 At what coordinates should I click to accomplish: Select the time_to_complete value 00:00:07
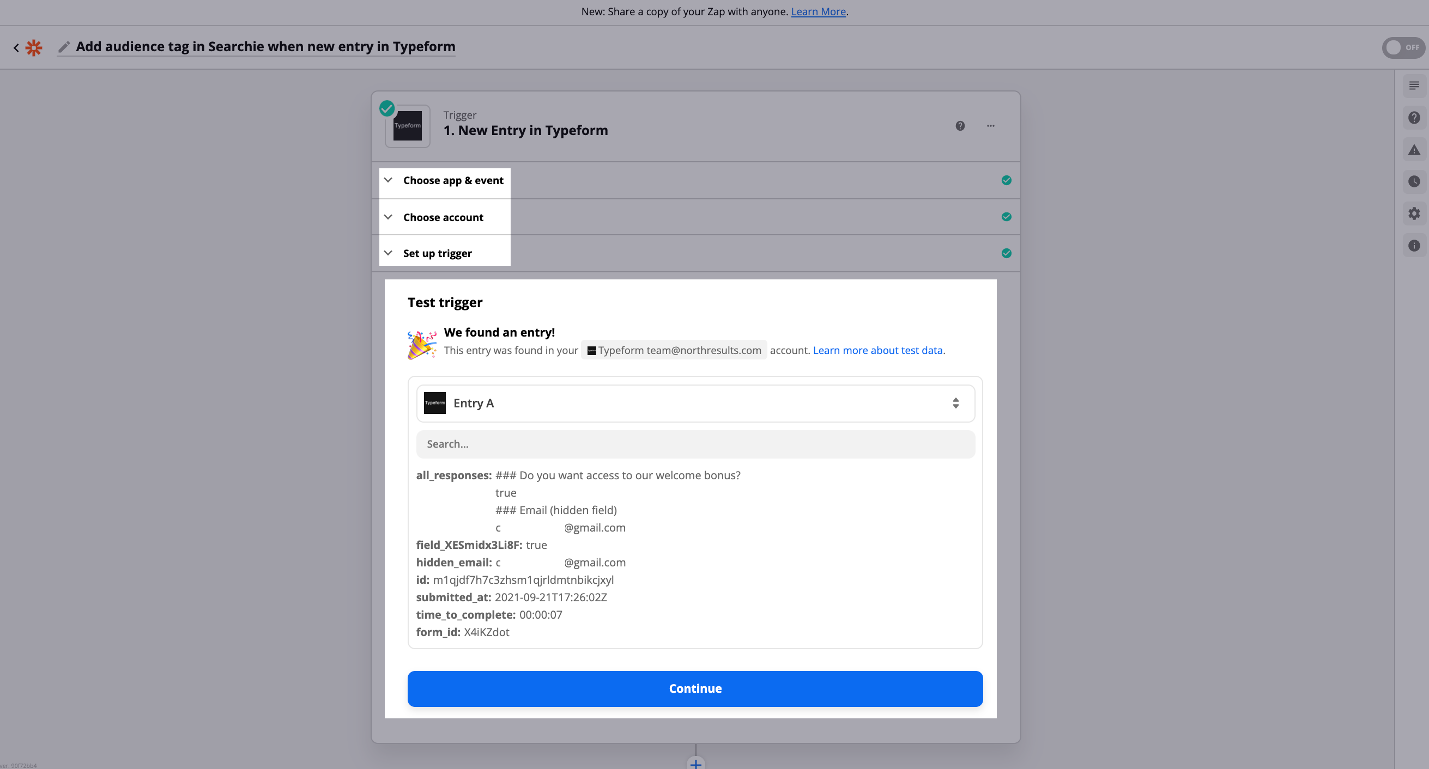(541, 615)
